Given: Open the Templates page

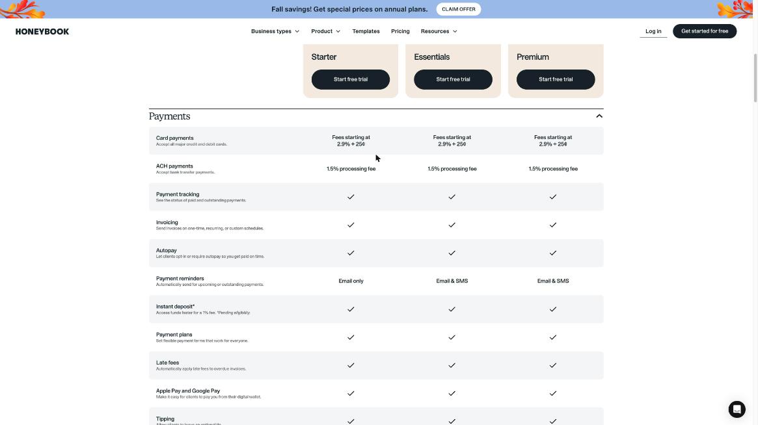Looking at the screenshot, I should [x=366, y=31].
